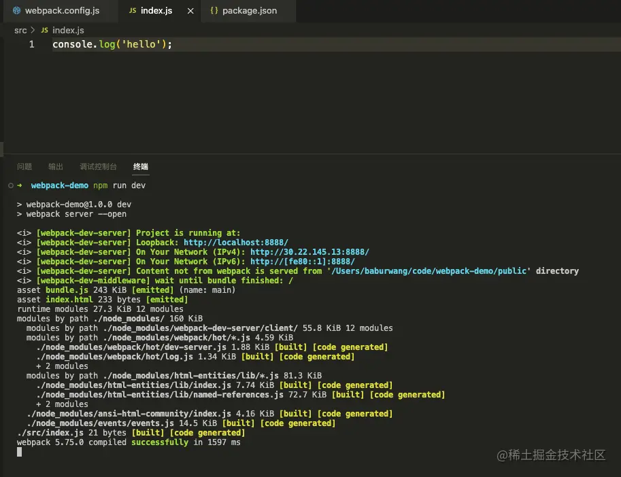Place cursor in console.log('hello') code line
Image resolution: width=621 pixels, height=477 pixels.
click(112, 44)
